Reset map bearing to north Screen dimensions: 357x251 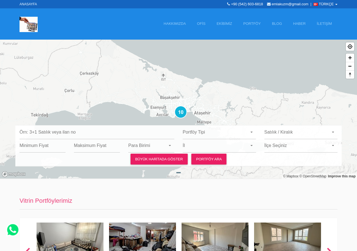[x=350, y=74]
